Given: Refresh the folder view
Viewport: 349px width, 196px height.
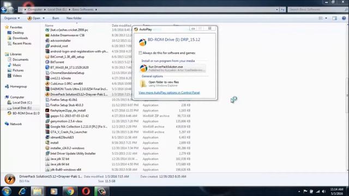Looking at the screenshot, I should point(282,10).
